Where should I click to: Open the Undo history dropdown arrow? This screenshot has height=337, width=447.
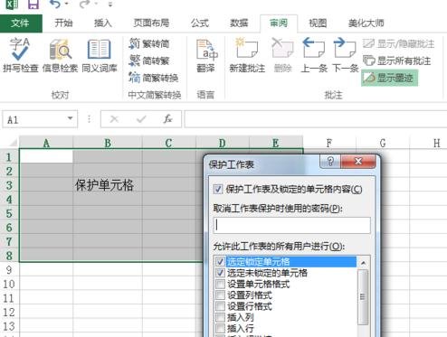click(x=67, y=4)
